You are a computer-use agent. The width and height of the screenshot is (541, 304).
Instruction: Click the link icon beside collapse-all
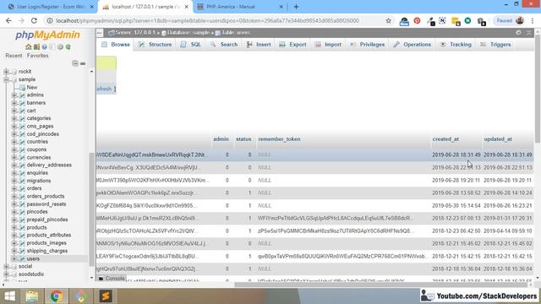[x=83, y=63]
